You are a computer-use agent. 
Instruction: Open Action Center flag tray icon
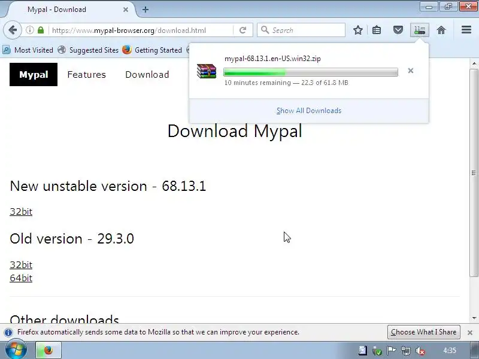(x=391, y=351)
